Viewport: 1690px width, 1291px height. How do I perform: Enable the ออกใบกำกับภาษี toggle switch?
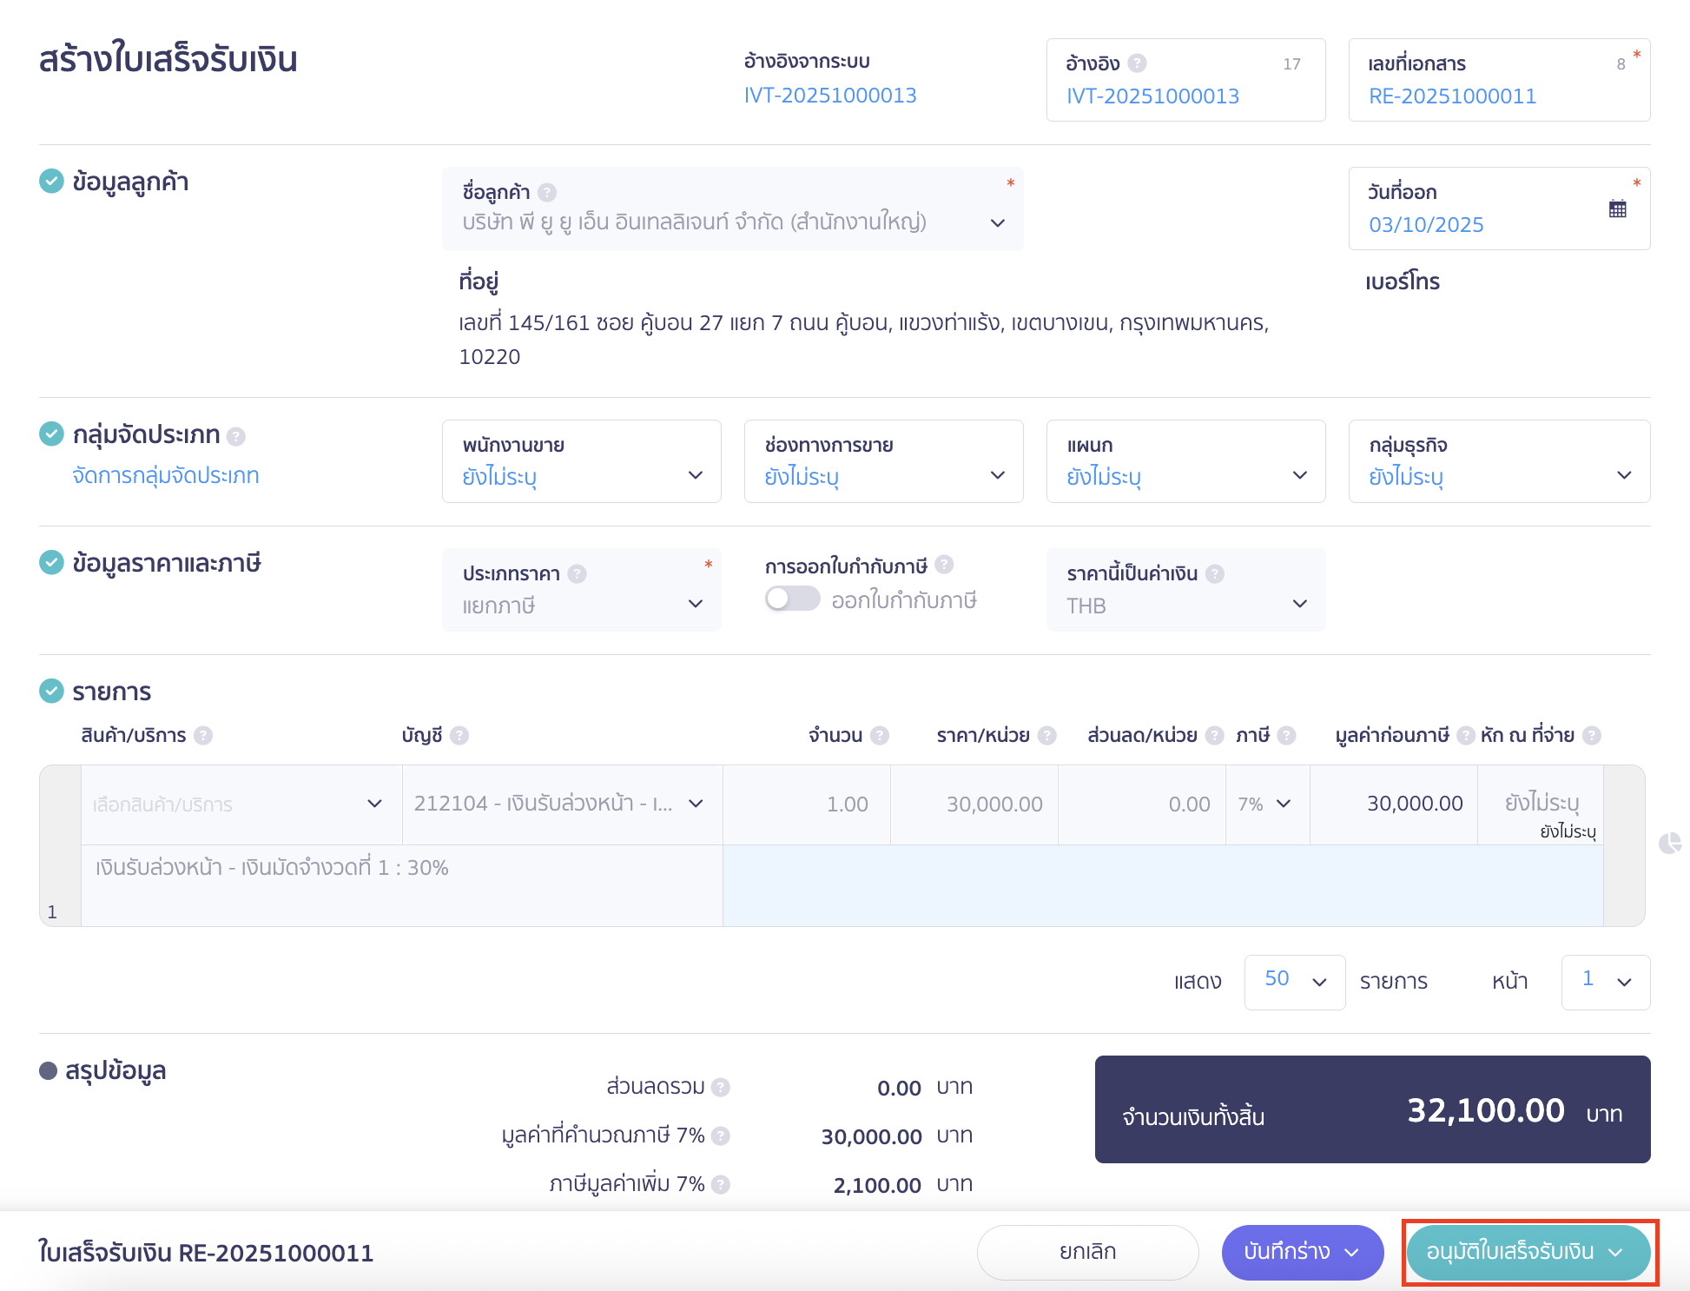click(791, 599)
